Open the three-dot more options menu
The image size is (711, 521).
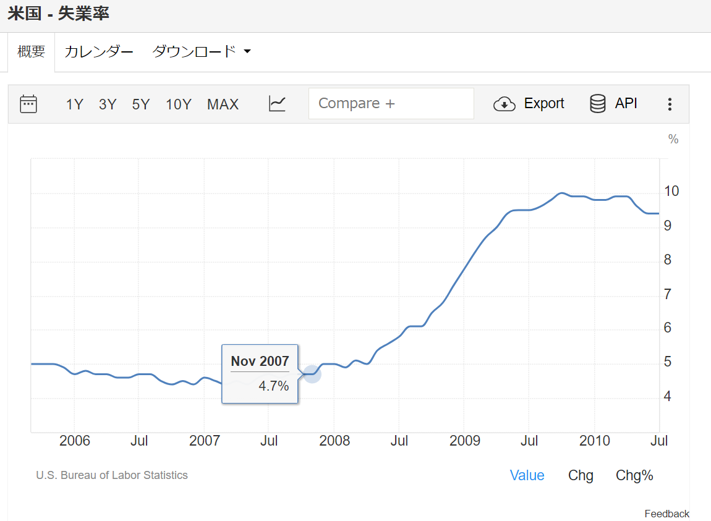click(x=670, y=104)
